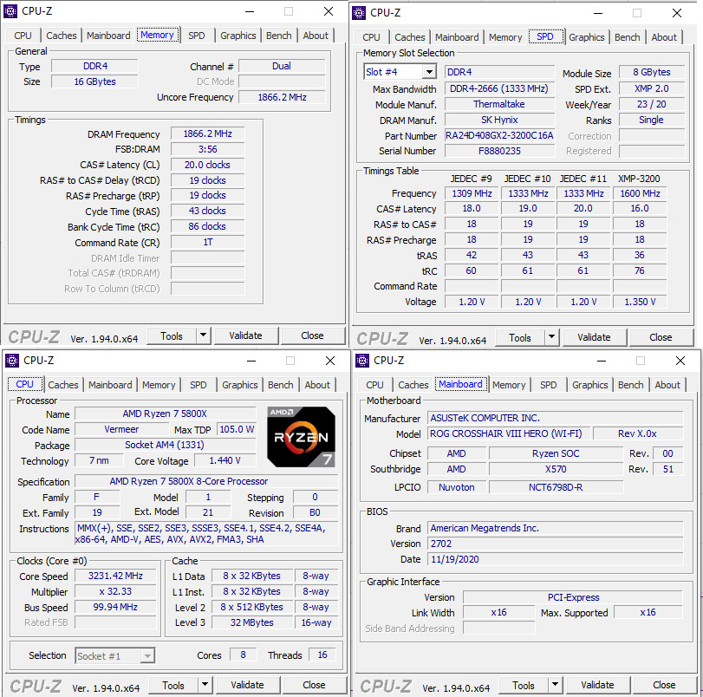
Task: Click Validate button in the Mainboard window
Action: [597, 685]
